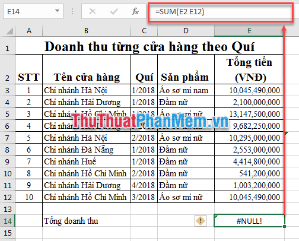Select column E header
The width and height of the screenshot is (299, 241).
pos(249,31)
